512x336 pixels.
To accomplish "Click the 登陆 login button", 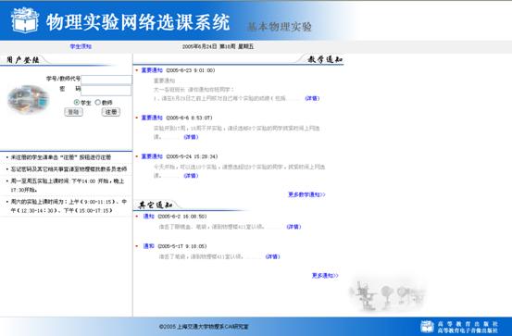I will click(x=73, y=112).
